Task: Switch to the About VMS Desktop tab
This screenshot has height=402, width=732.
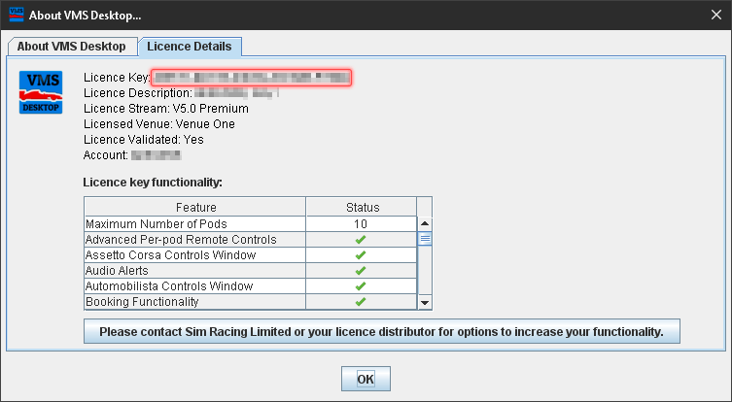Action: (72, 47)
